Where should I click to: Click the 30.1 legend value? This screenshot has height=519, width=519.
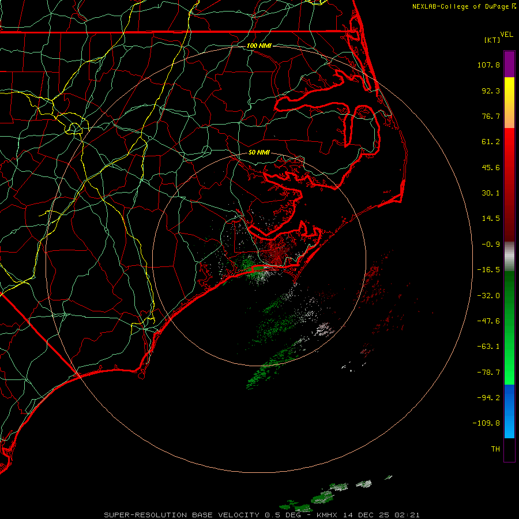coord(491,193)
